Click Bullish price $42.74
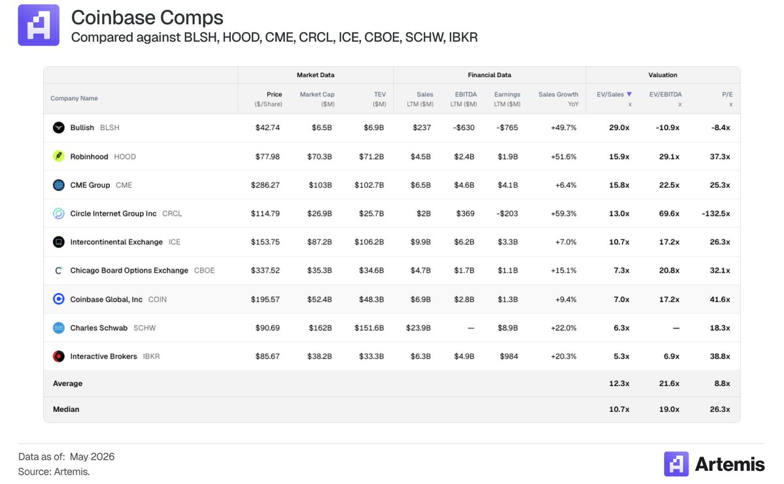The image size is (784, 484). (x=267, y=128)
